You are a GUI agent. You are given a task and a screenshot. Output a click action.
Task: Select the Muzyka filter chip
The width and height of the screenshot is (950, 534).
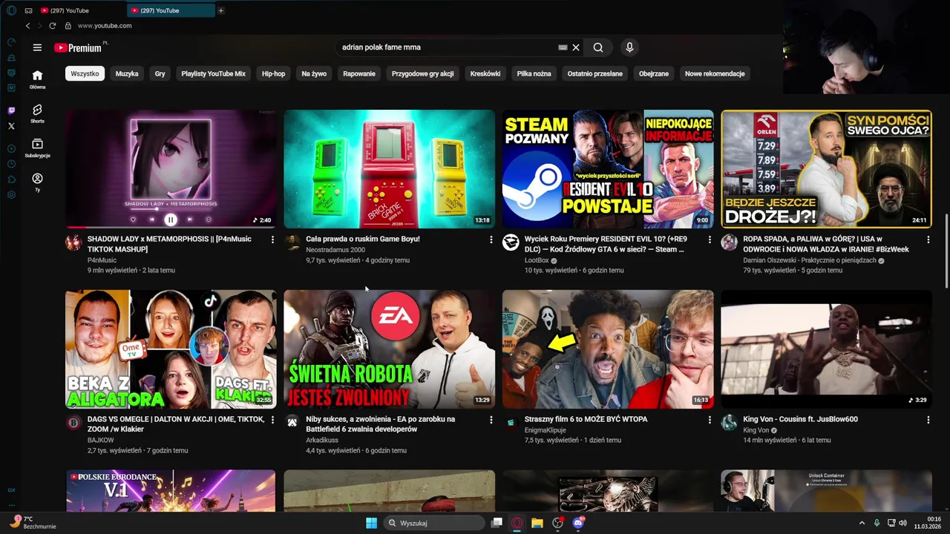point(127,73)
